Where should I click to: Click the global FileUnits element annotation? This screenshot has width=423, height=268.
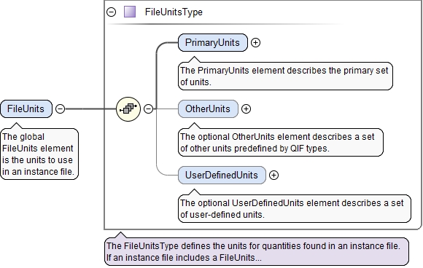point(39,154)
